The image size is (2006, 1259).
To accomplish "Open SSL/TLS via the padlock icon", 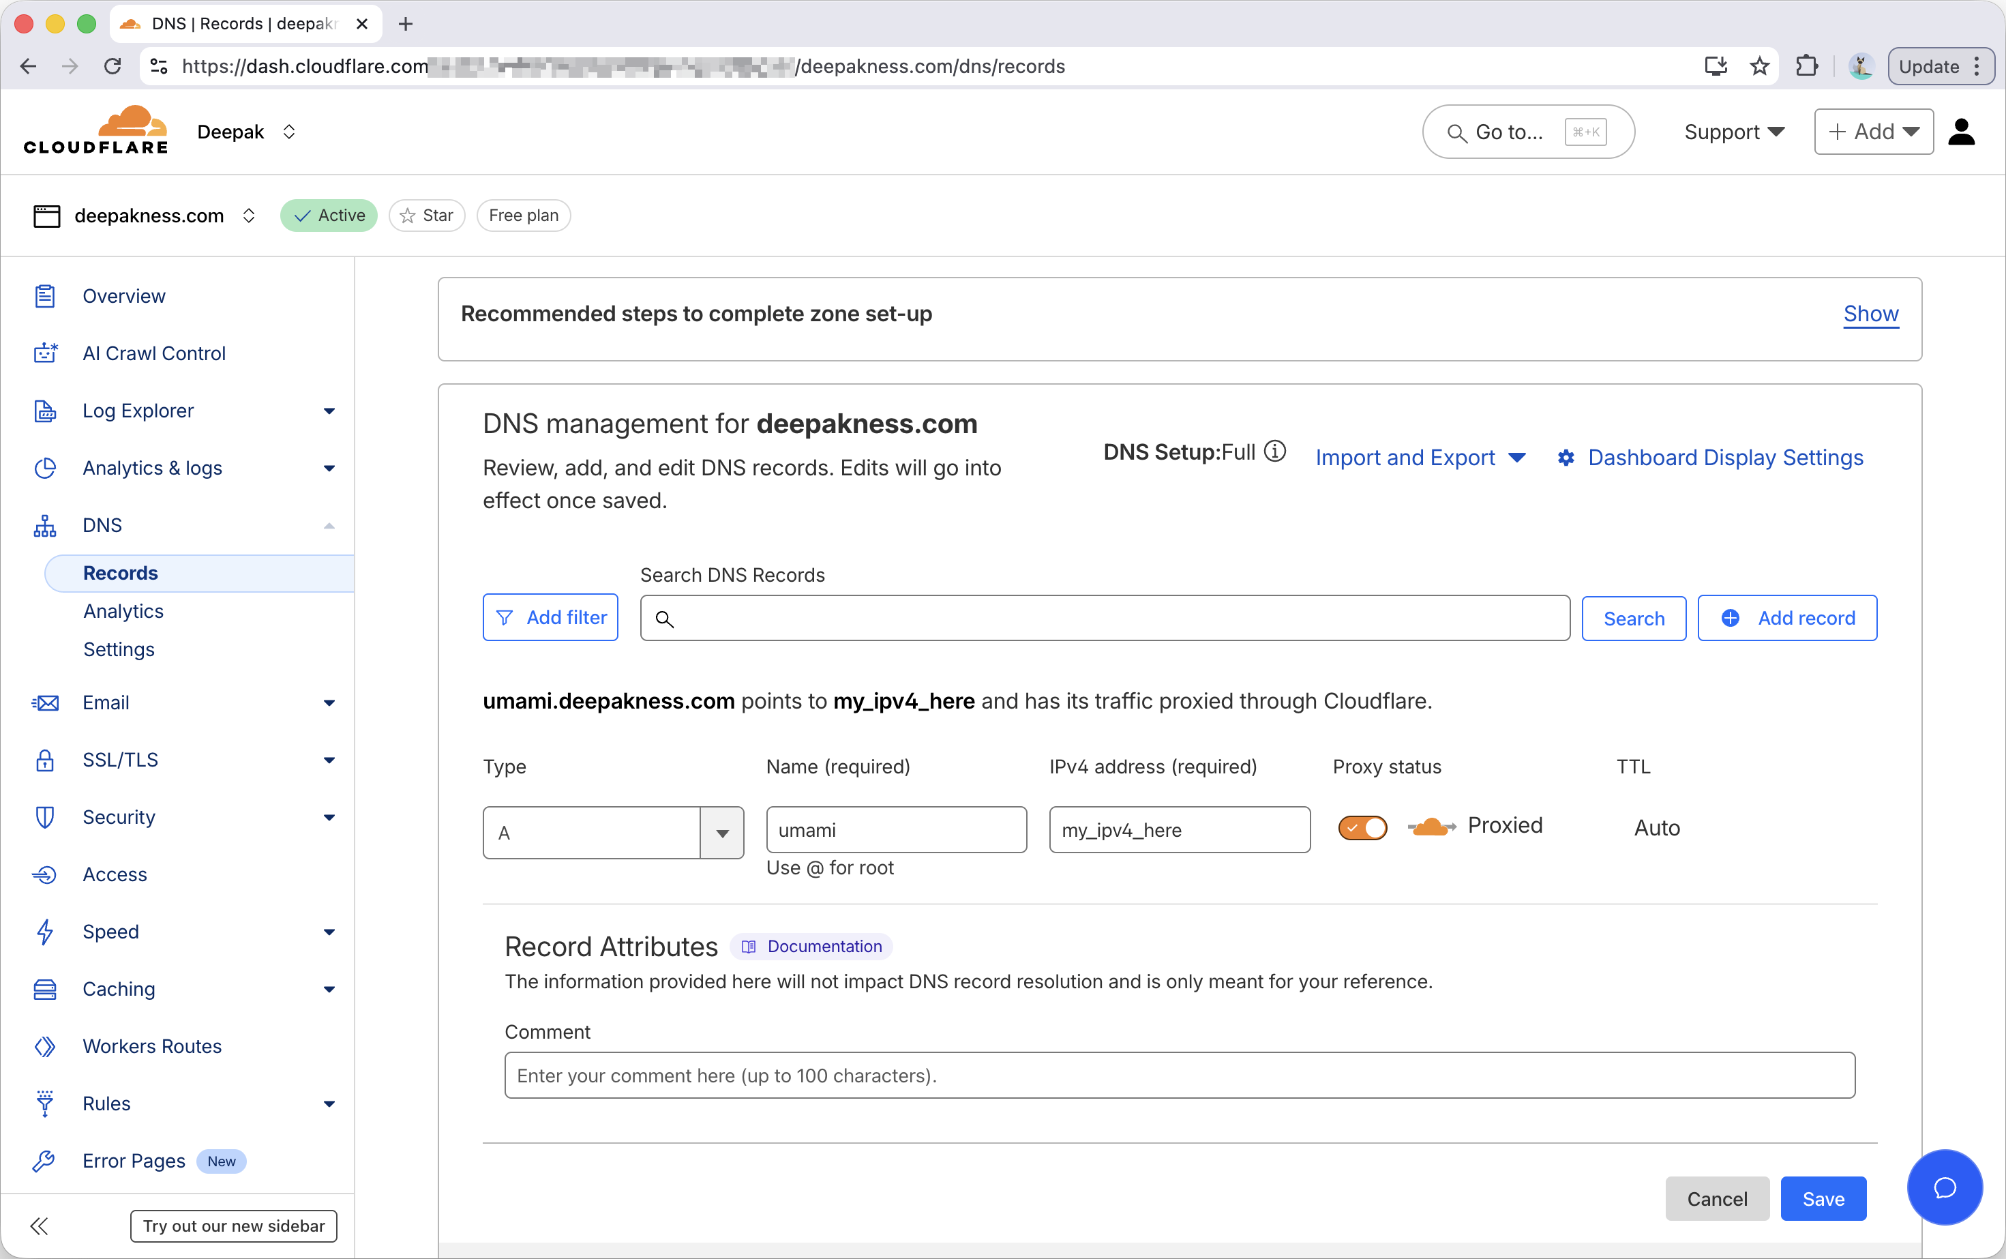I will click(x=44, y=759).
